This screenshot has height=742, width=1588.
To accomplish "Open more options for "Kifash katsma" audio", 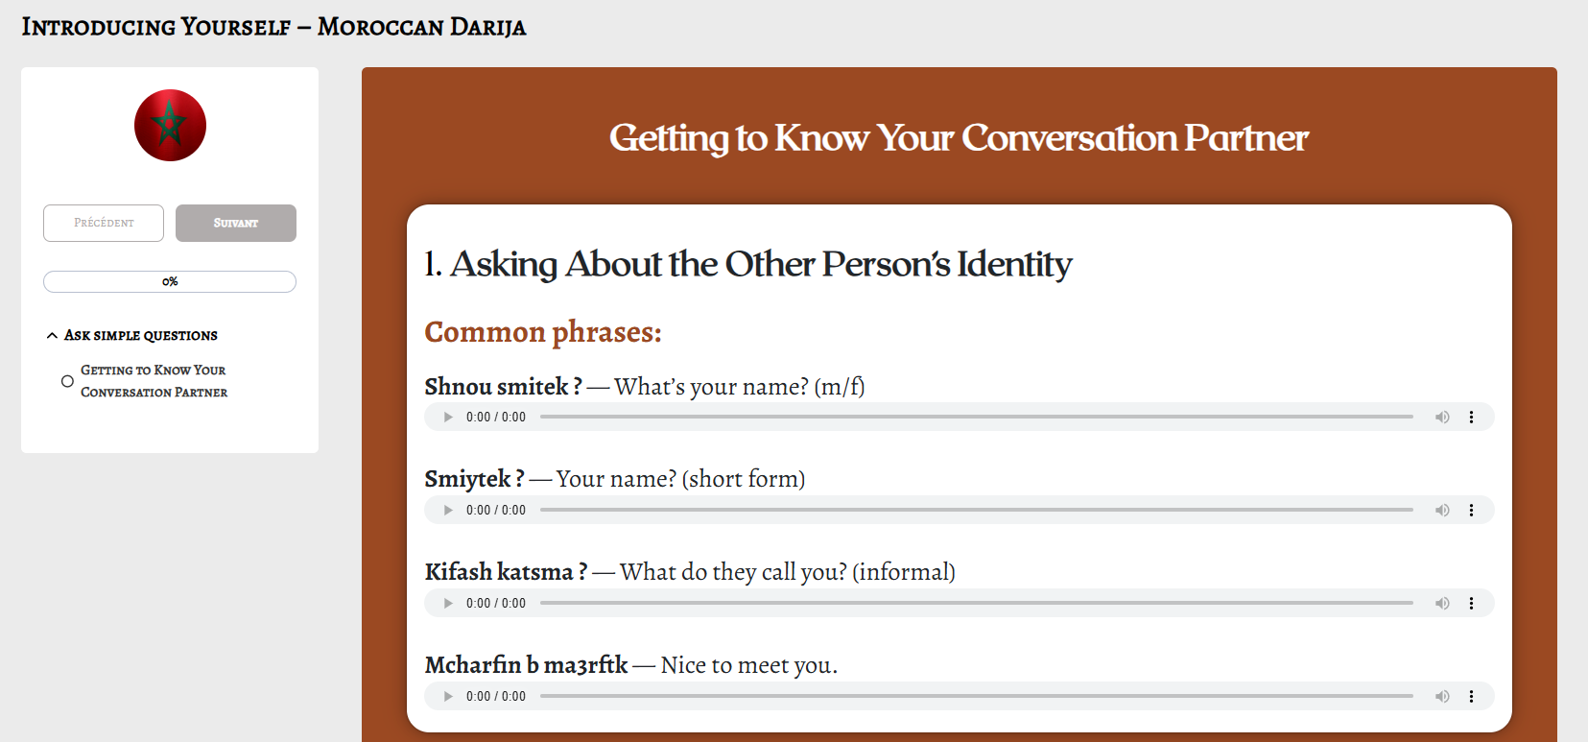I will tap(1471, 604).
